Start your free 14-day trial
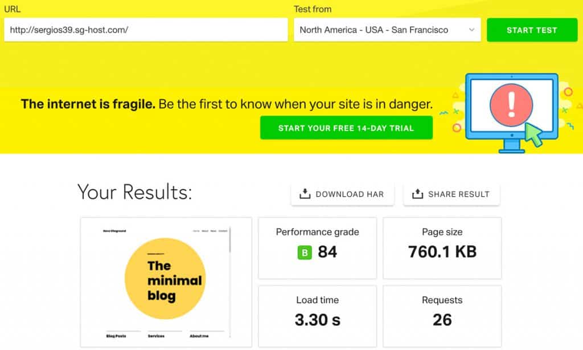 346,128
